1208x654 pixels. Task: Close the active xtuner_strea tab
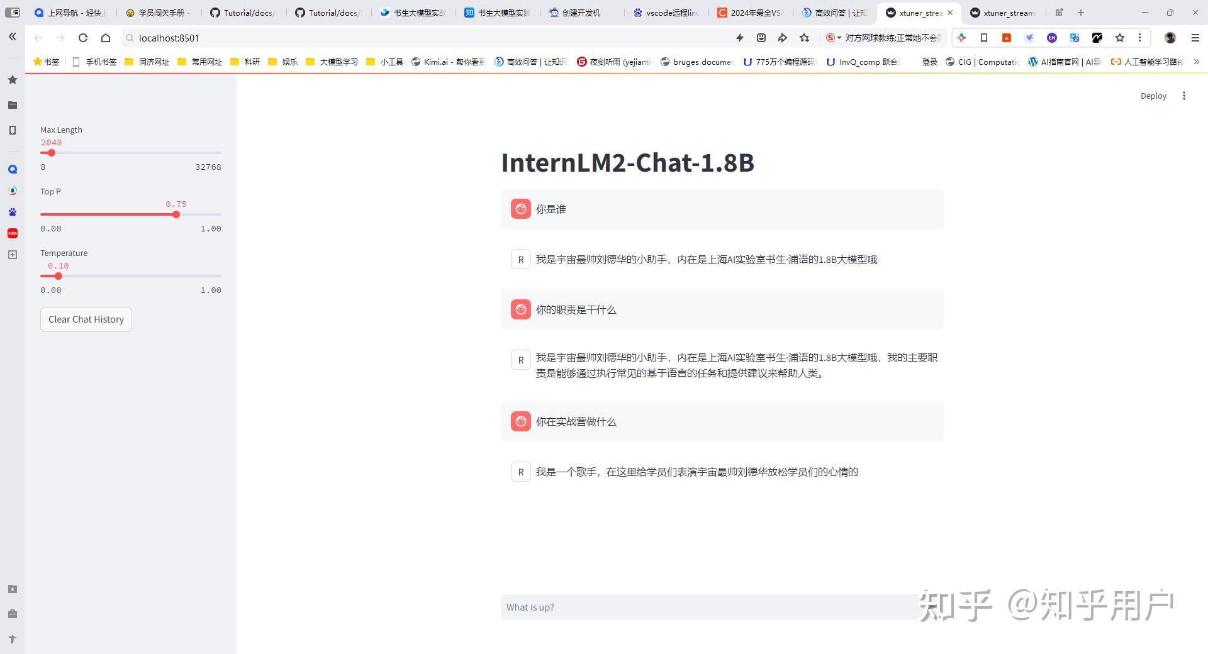(950, 13)
